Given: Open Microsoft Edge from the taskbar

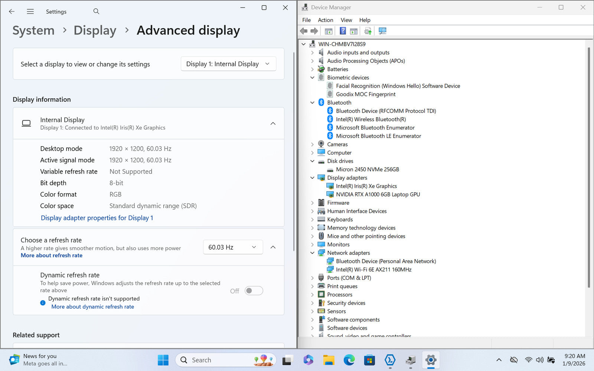Looking at the screenshot, I should click(349, 360).
